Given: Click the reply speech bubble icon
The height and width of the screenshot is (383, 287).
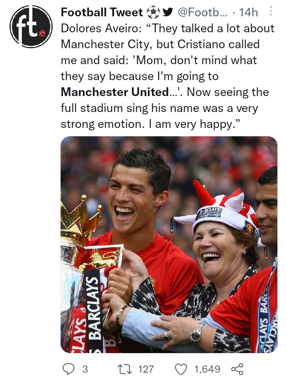Looking at the screenshot, I should (x=69, y=369).
